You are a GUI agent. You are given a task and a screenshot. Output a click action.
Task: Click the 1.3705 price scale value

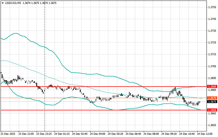coord(212,66)
